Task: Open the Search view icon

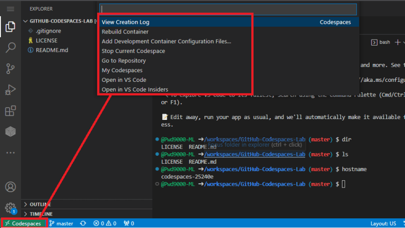Action: [x=10, y=48]
